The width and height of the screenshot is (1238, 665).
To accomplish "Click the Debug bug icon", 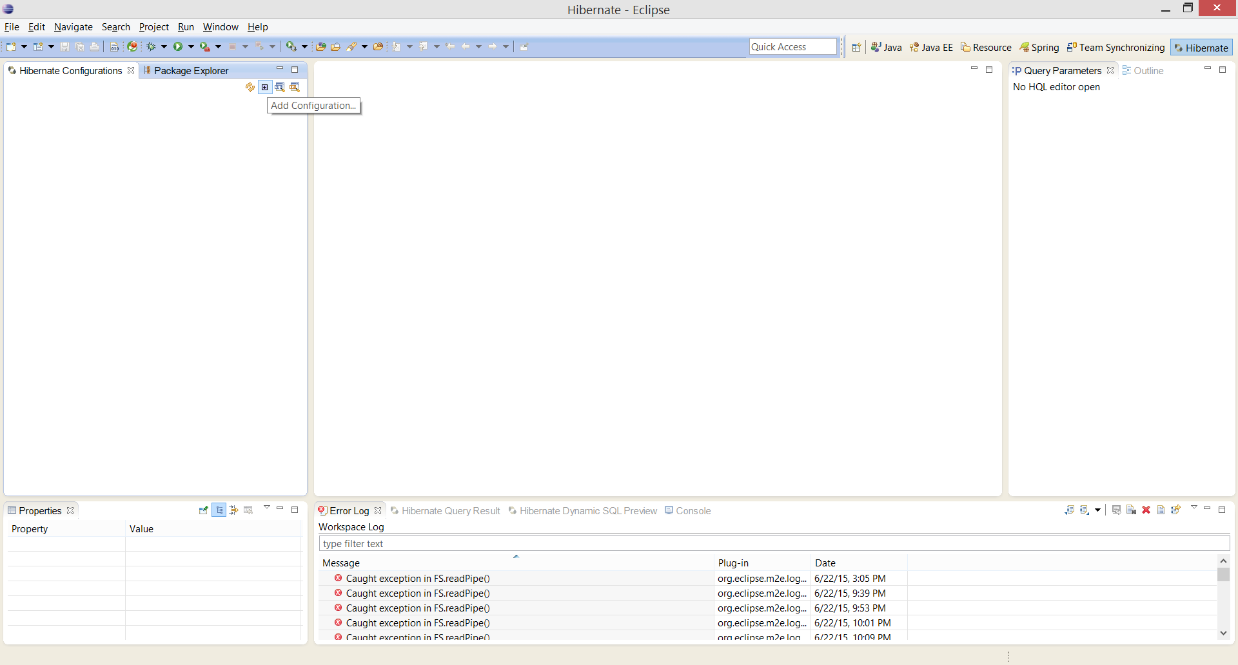I will click(152, 46).
